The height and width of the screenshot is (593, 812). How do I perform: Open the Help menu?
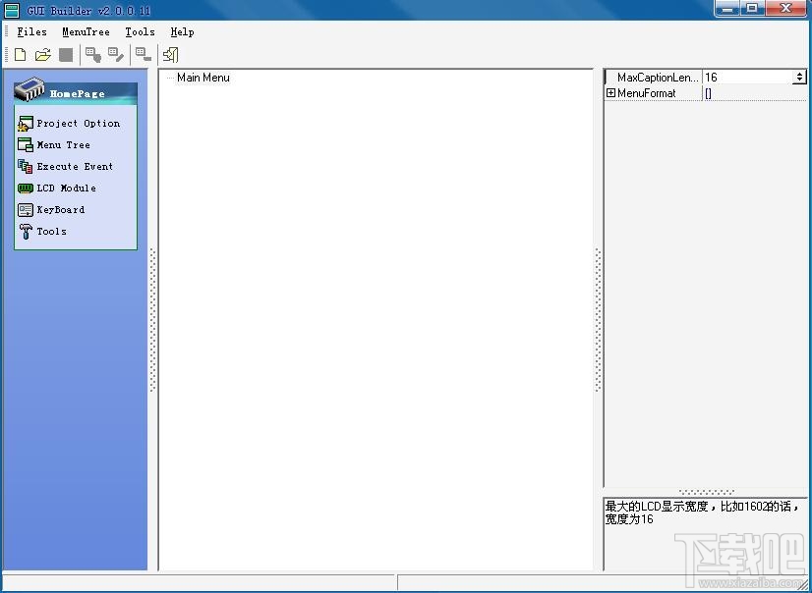click(182, 32)
